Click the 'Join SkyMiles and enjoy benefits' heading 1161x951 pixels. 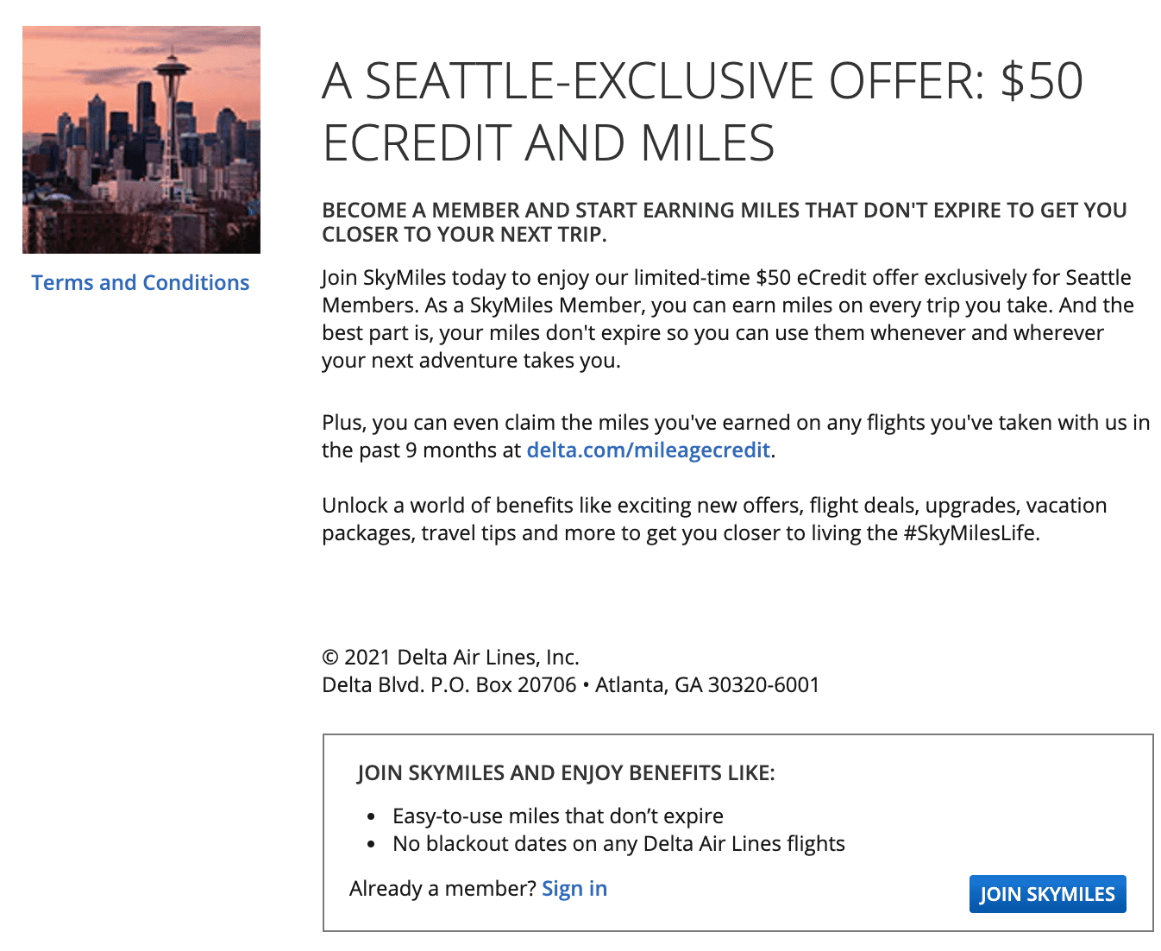tap(566, 773)
